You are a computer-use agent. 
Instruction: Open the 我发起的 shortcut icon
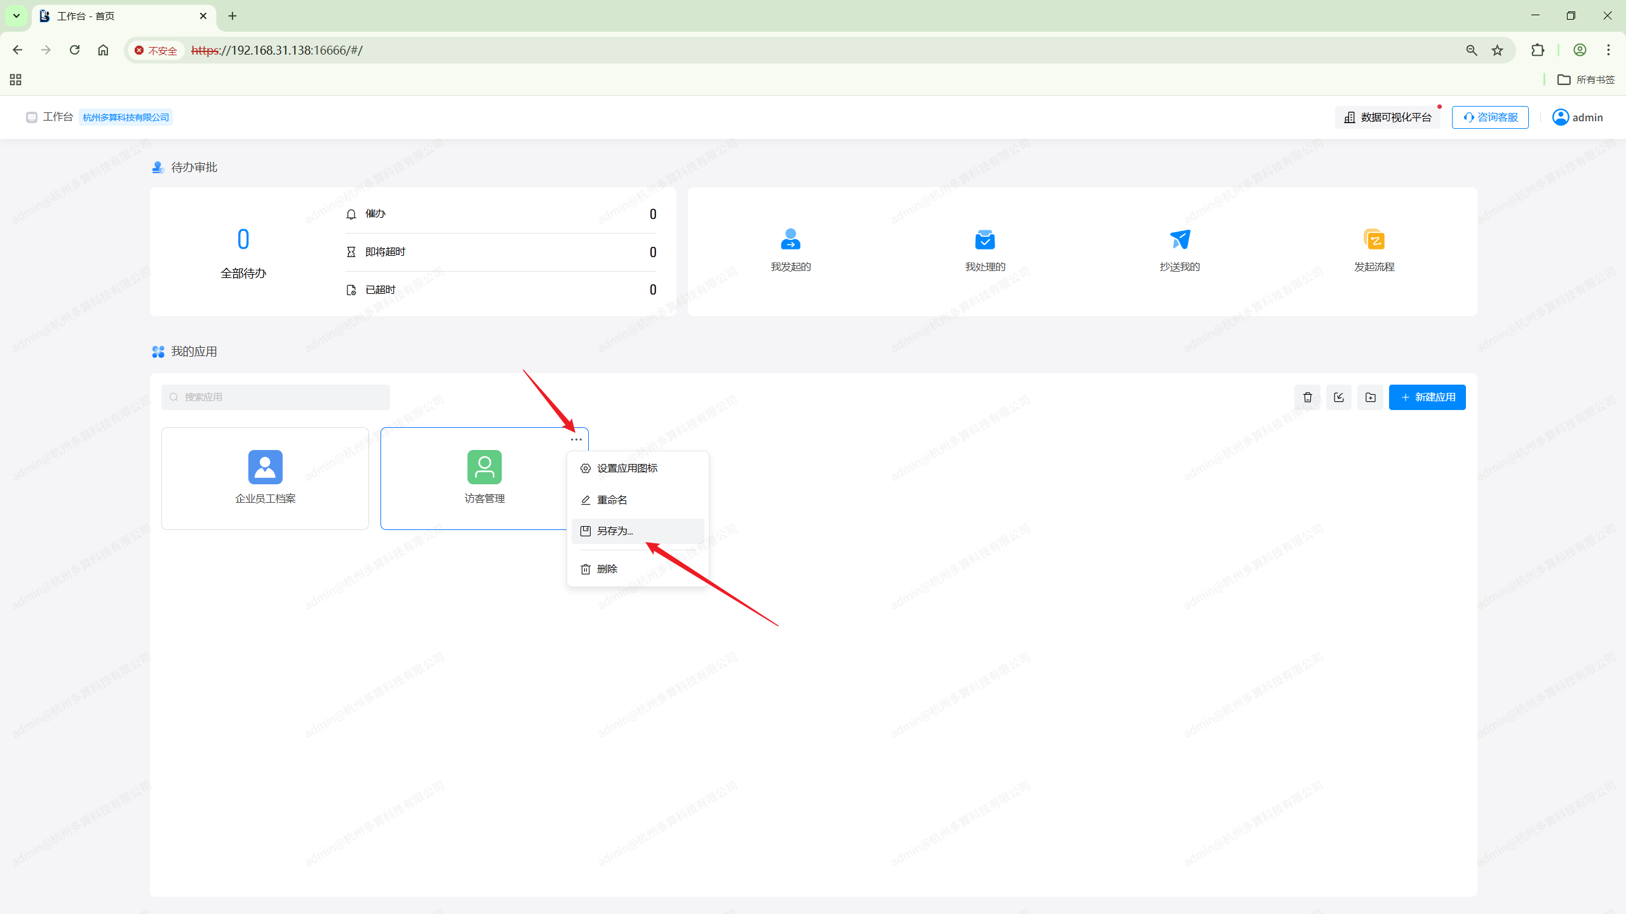point(790,240)
